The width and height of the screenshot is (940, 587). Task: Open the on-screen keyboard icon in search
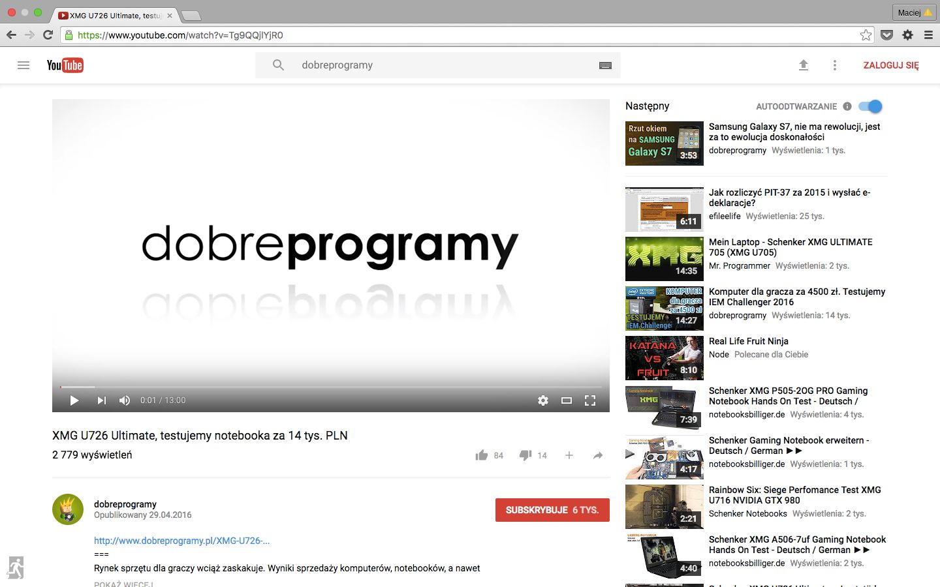tap(605, 65)
